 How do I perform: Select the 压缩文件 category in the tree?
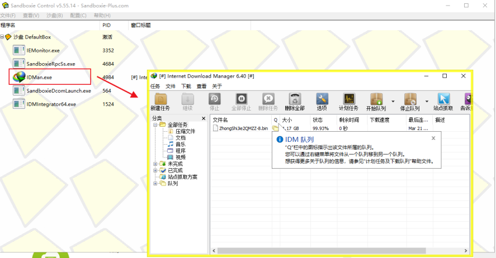[185, 131]
